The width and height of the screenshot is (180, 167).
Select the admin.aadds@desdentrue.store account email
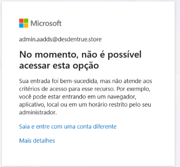[60, 39]
